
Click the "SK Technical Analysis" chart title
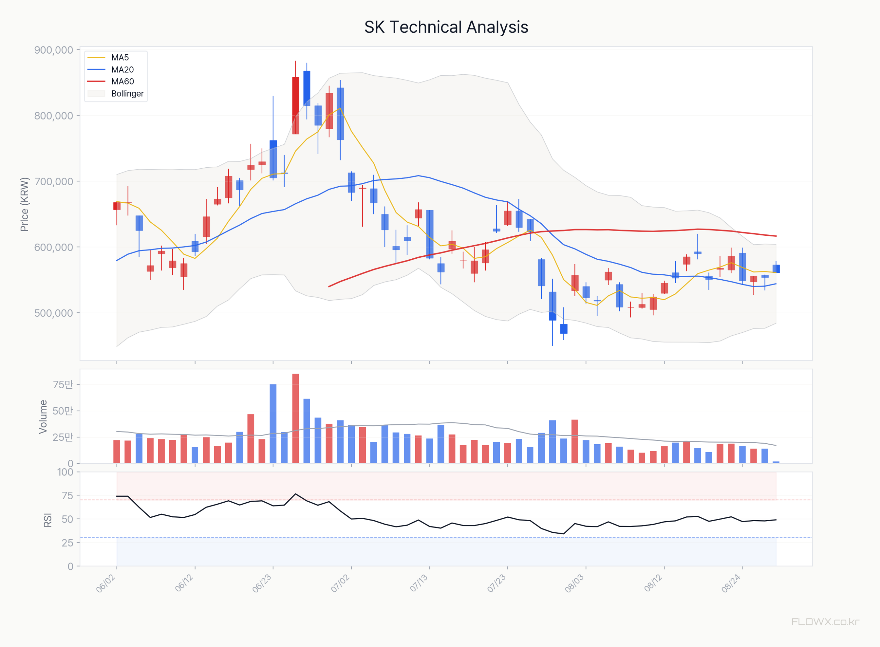pyautogui.click(x=446, y=27)
